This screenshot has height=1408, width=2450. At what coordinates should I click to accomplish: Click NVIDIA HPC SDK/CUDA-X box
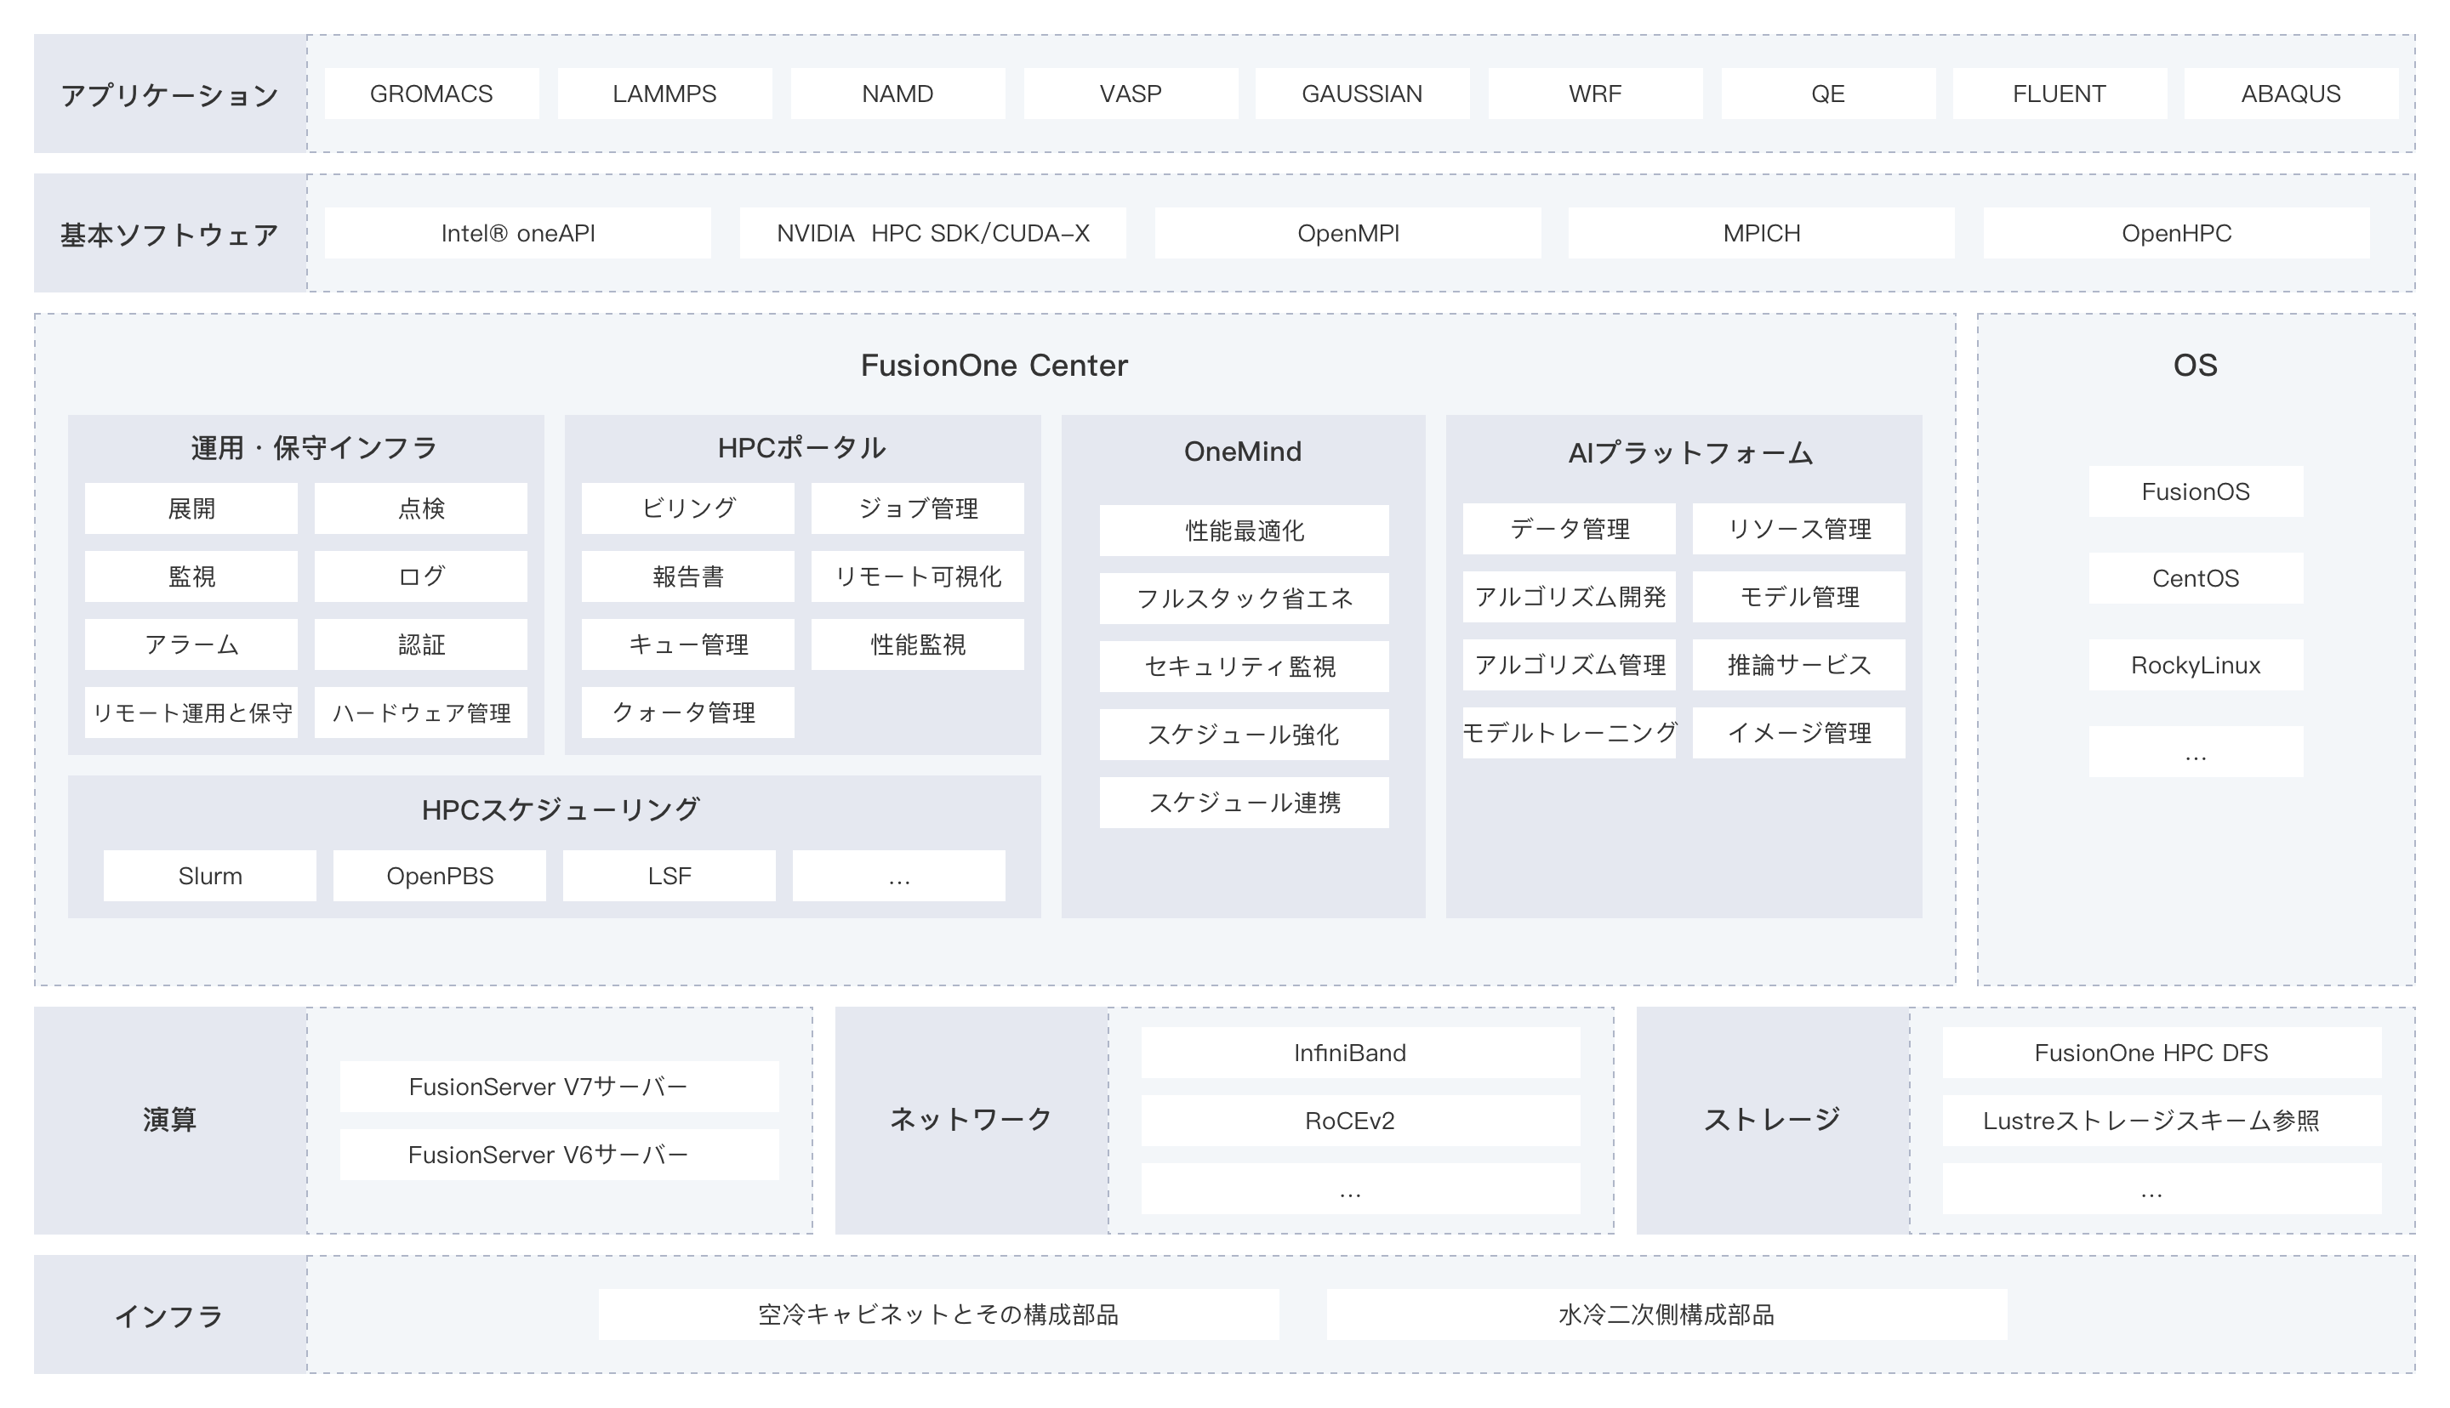pos(933,233)
